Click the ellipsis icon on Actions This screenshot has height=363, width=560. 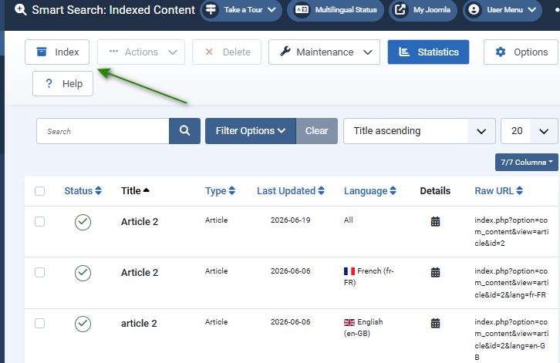point(113,52)
